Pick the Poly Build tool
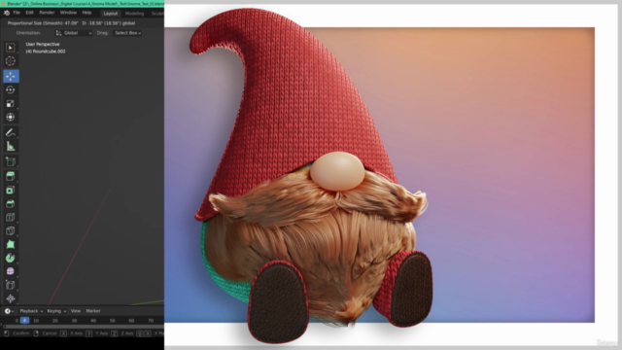The image size is (622, 350). (11, 244)
